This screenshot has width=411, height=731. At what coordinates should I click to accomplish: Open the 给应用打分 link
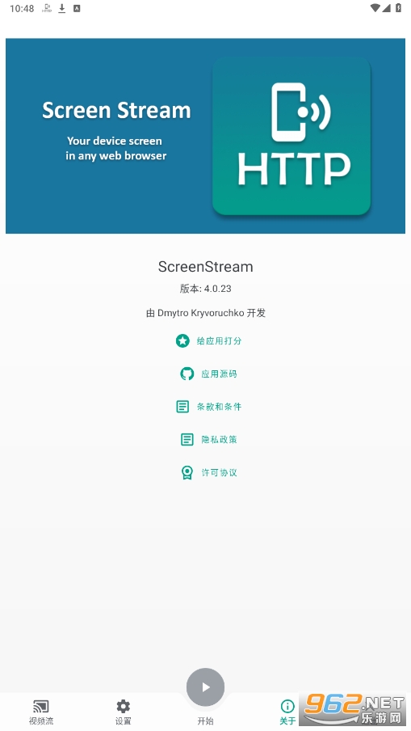(x=219, y=340)
